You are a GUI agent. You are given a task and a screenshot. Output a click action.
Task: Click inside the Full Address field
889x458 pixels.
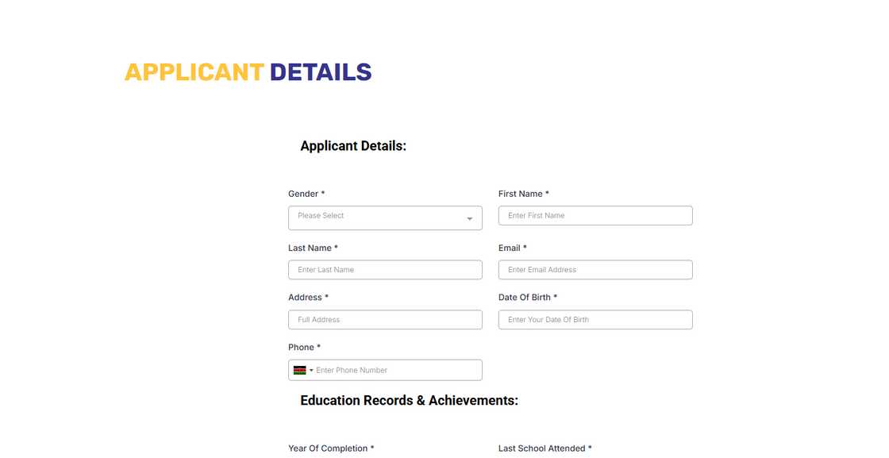(x=385, y=319)
